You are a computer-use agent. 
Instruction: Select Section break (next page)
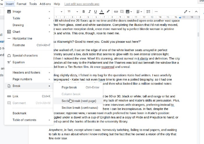click(78, 101)
